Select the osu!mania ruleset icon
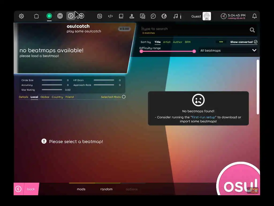 click(x=81, y=16)
